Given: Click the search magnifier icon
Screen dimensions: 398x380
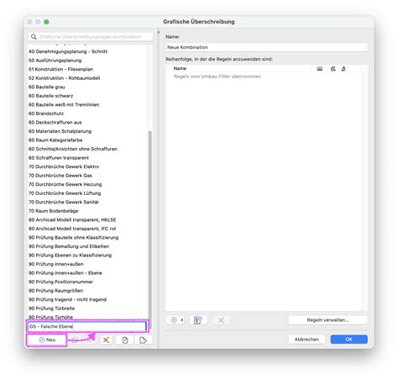Looking at the screenshot, I should pyautogui.click(x=34, y=37).
